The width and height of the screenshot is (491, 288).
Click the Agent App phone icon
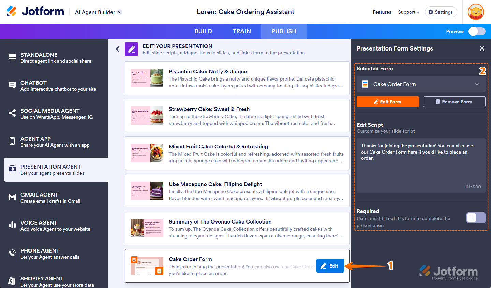(x=12, y=141)
